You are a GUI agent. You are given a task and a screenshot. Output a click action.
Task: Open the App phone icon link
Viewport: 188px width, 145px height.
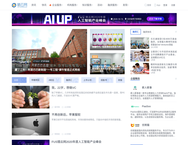[x=155, y=5]
